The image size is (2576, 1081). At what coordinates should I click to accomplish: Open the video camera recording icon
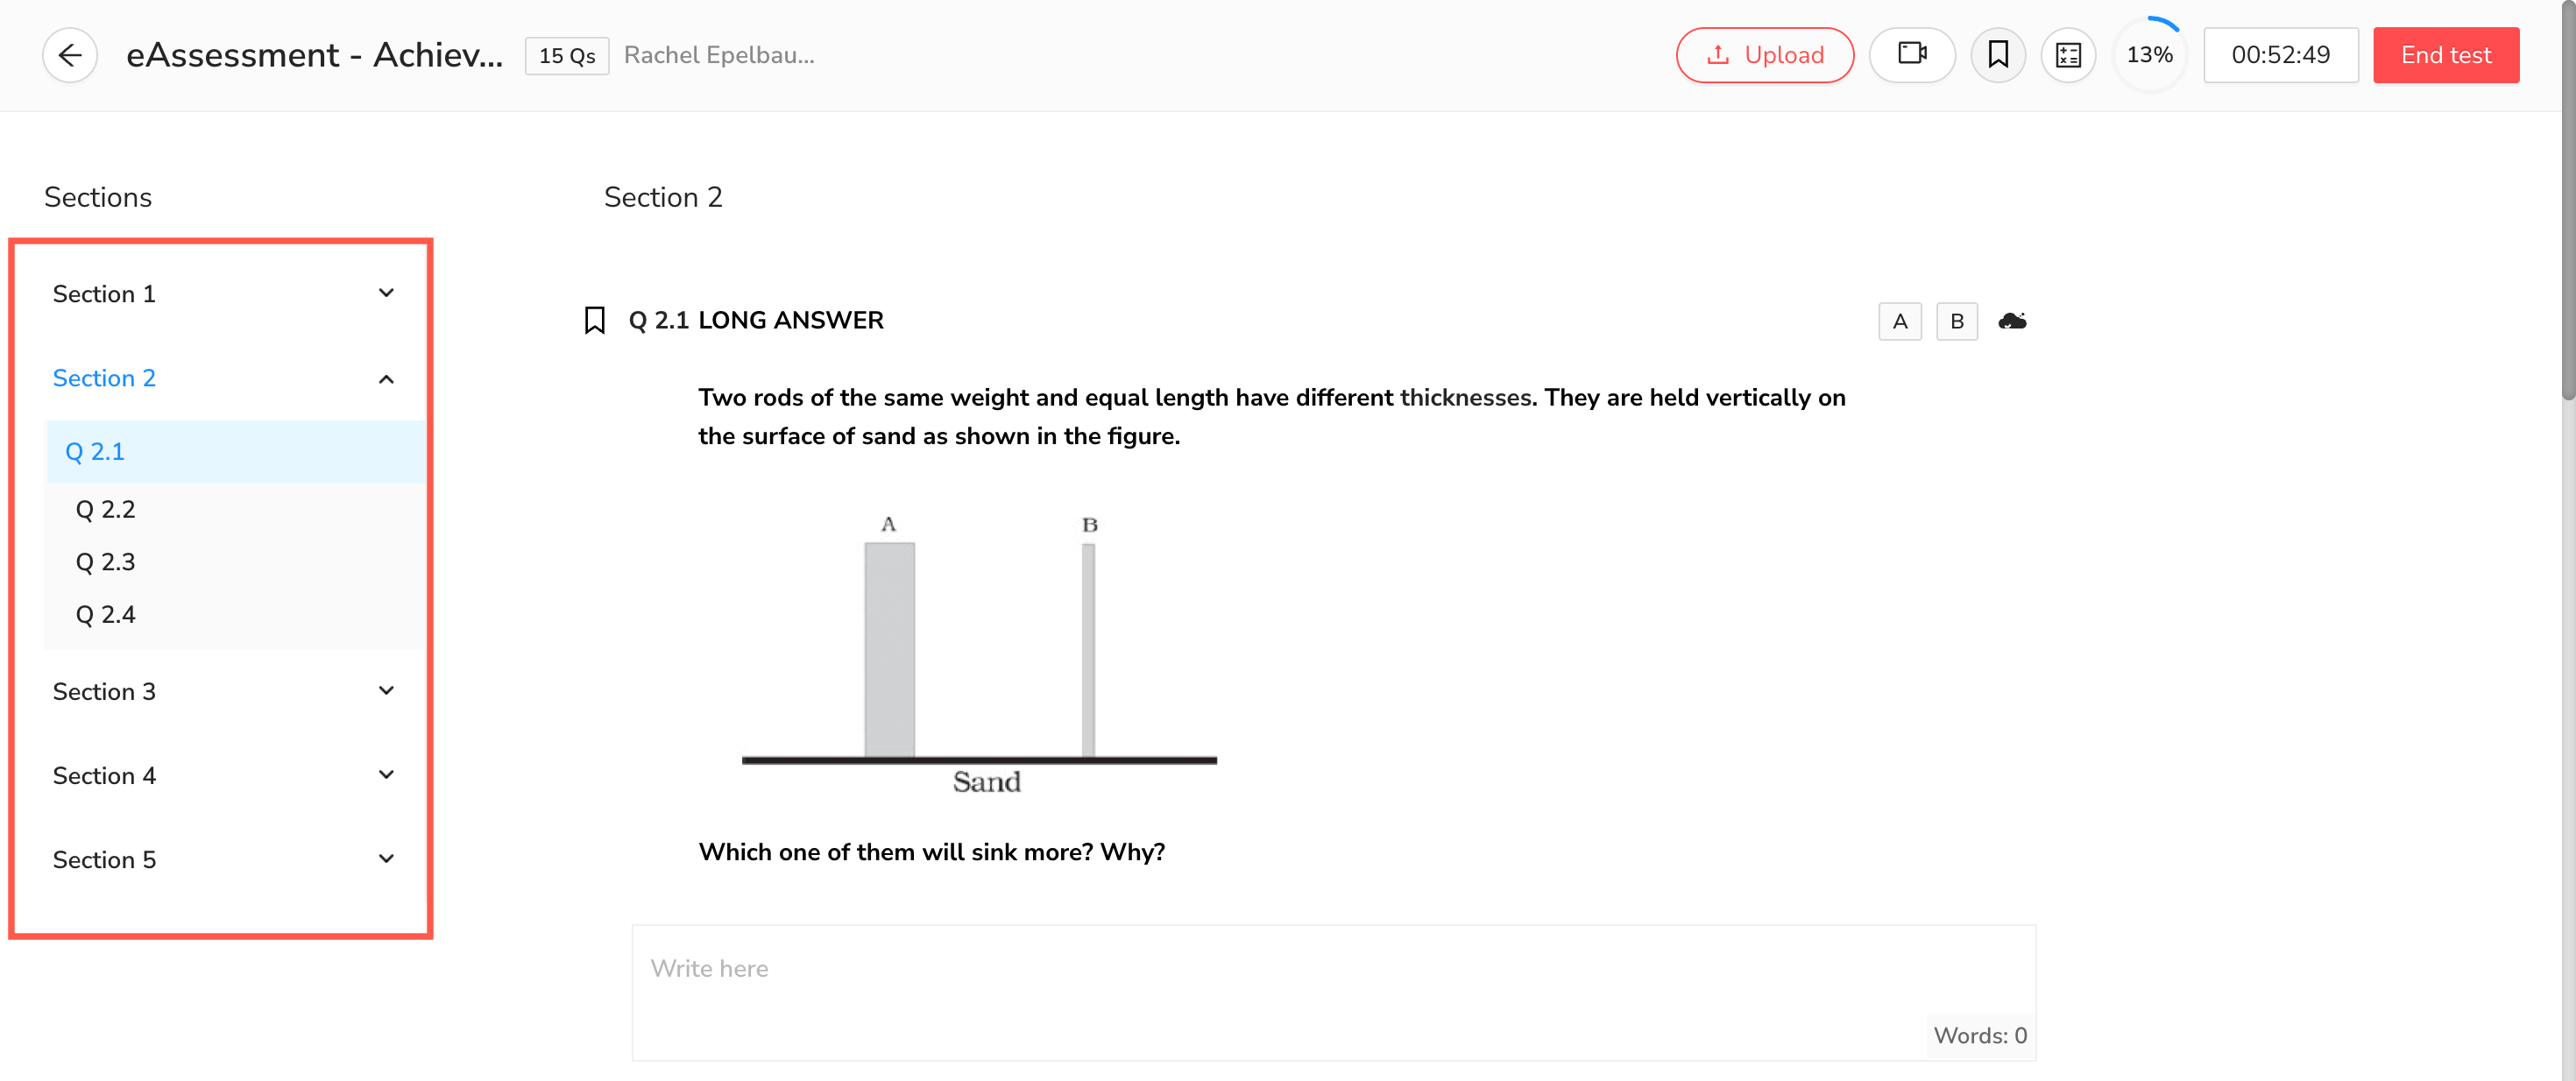[1911, 55]
